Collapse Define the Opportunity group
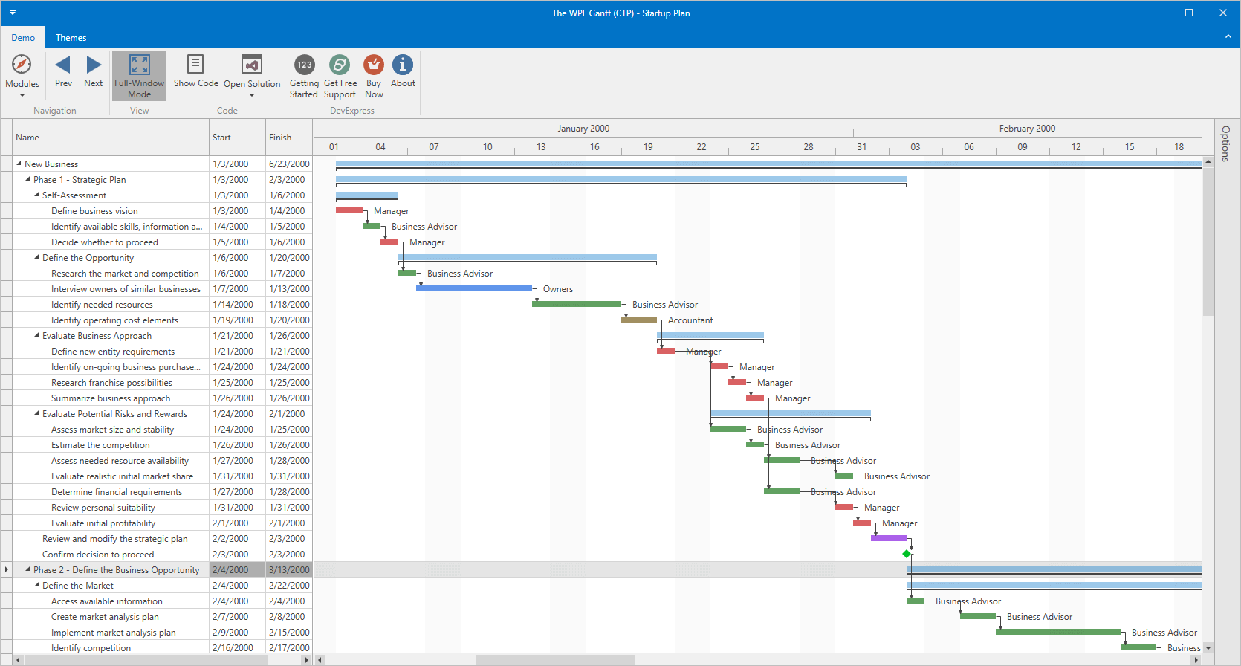 (37, 257)
